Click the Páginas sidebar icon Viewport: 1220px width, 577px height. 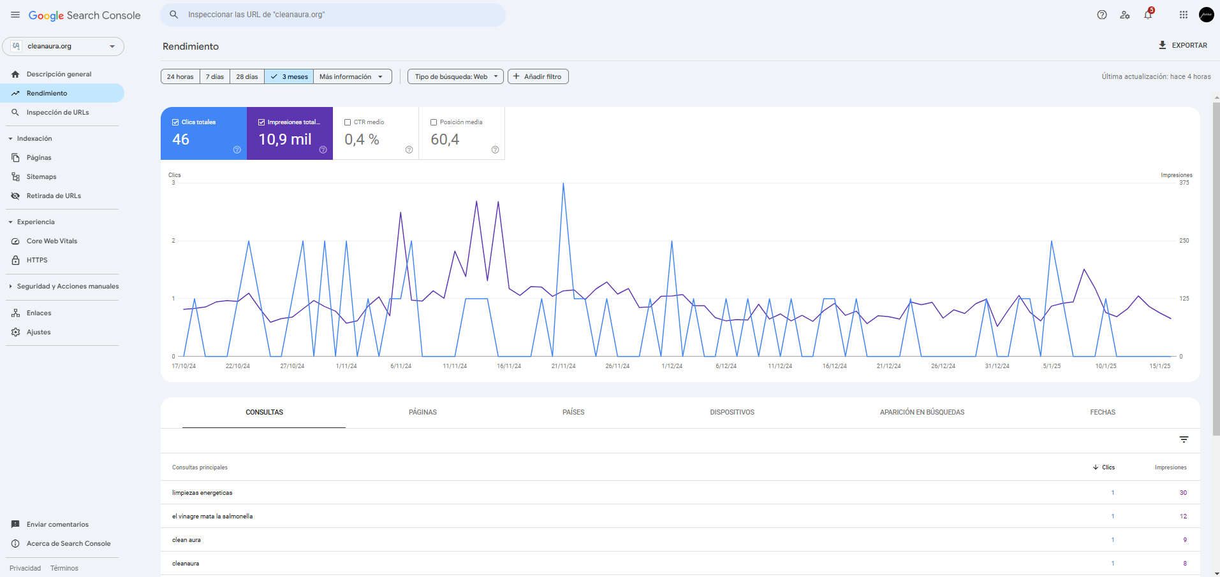(x=15, y=157)
